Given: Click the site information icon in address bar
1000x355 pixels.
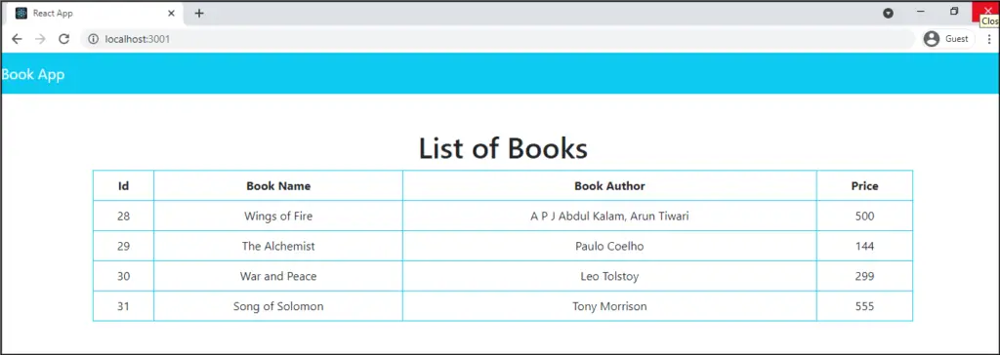Looking at the screenshot, I should pos(93,39).
